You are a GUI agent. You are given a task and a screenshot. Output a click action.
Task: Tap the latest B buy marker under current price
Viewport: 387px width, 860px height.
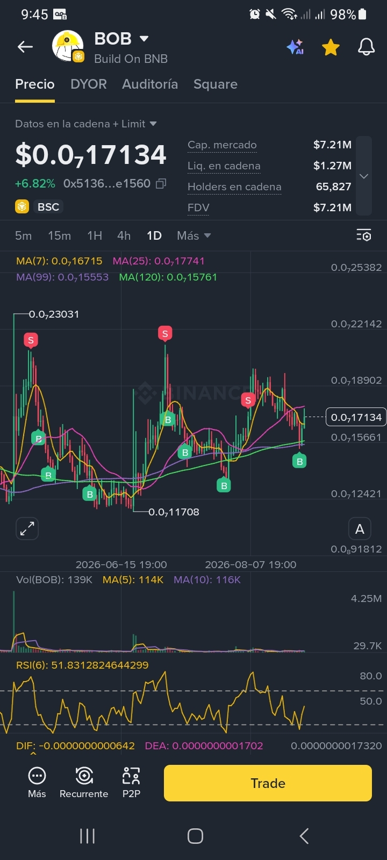click(299, 461)
